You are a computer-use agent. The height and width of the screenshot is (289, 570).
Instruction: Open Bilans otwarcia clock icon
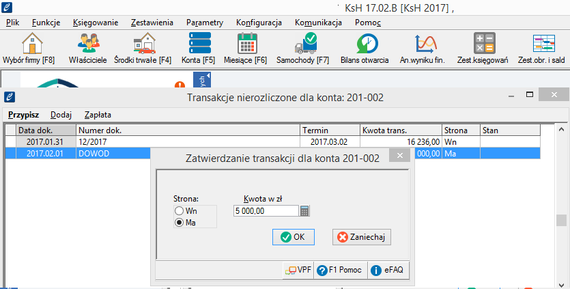[364, 44]
